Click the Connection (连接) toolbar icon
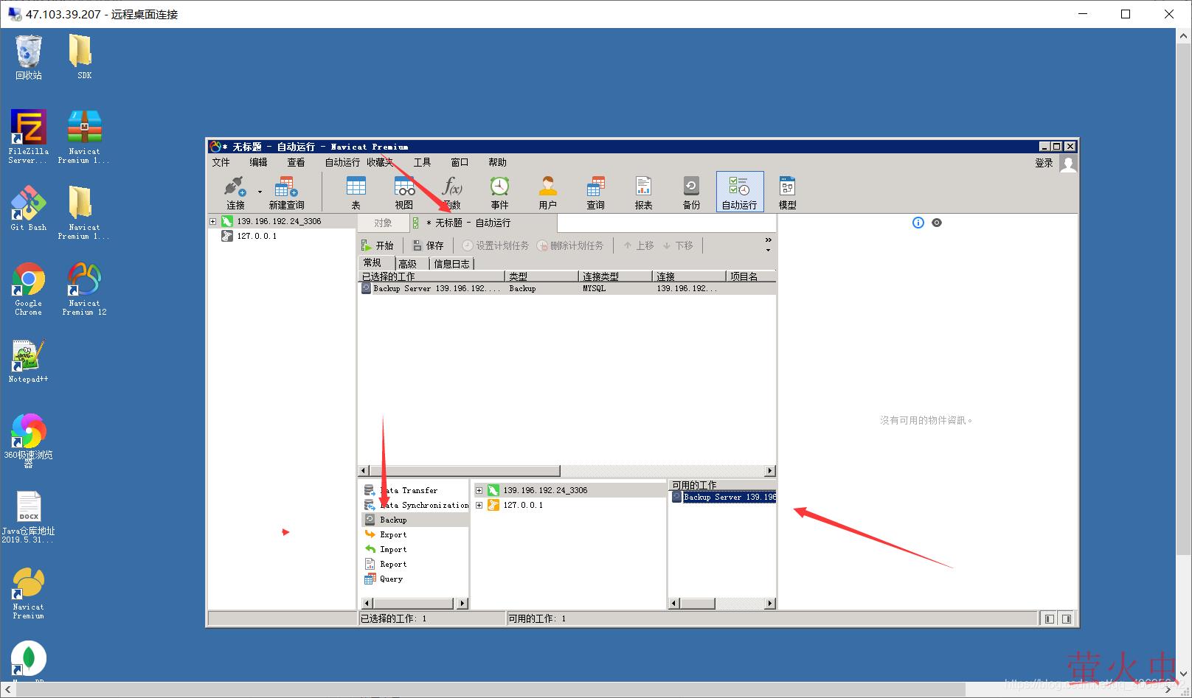Screen dimensions: 1192x698 pos(235,192)
